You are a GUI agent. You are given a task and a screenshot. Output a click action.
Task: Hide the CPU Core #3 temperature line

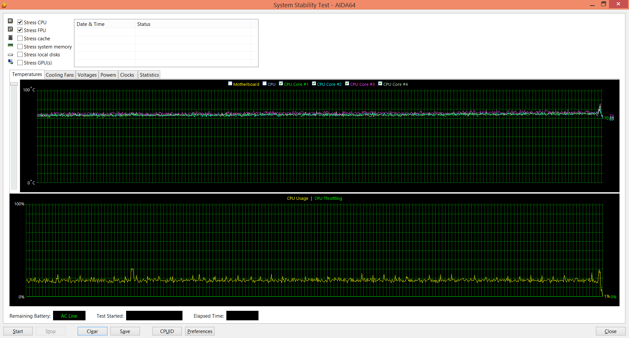click(x=347, y=84)
